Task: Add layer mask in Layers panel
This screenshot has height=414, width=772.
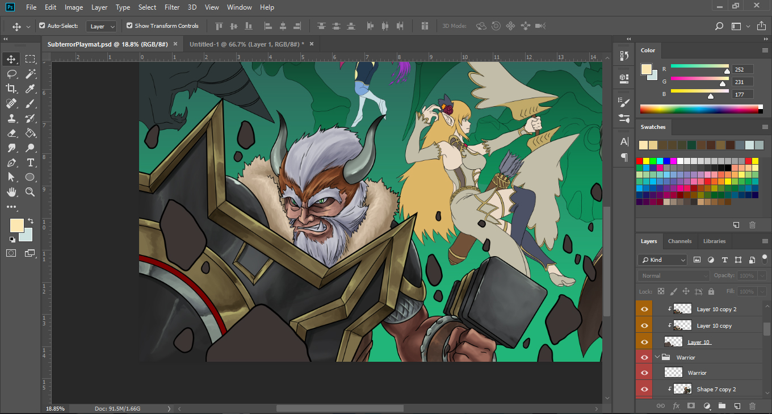Action: 691,406
